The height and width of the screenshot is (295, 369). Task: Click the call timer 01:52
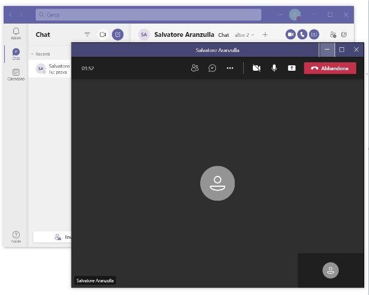[88, 68]
